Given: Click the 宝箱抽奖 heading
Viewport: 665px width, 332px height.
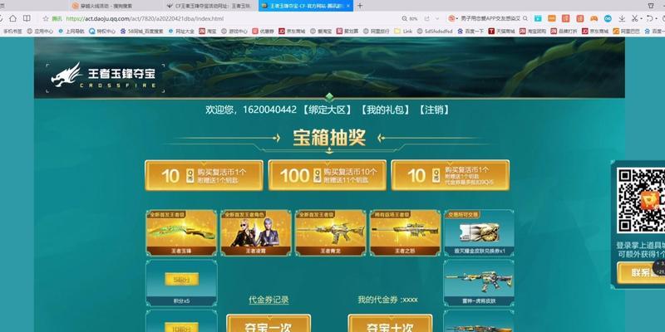Looking at the screenshot, I should (329, 138).
